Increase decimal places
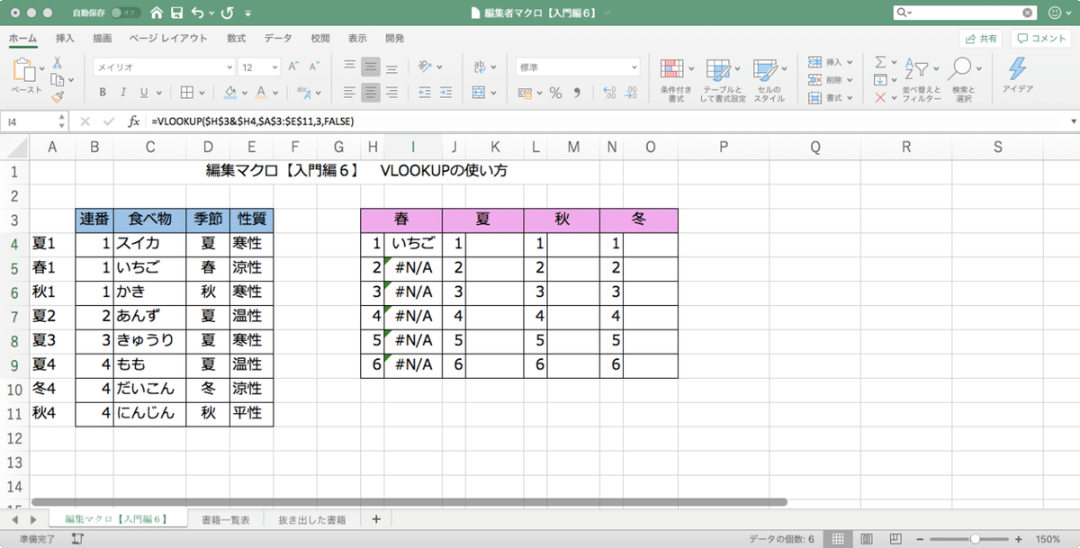The image size is (1080, 548). 609,93
